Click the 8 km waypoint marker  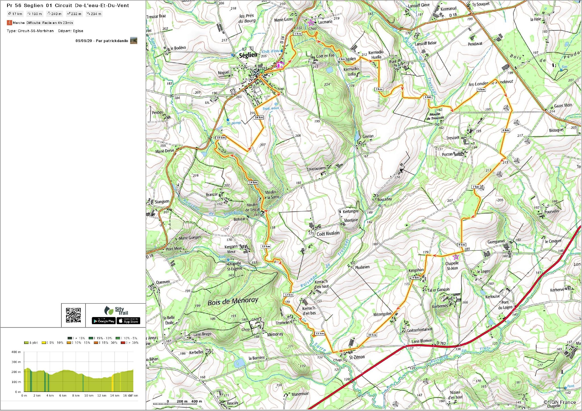click(462, 245)
